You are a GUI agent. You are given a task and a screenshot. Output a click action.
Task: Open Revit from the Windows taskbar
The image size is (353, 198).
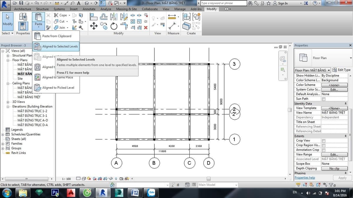(102, 193)
